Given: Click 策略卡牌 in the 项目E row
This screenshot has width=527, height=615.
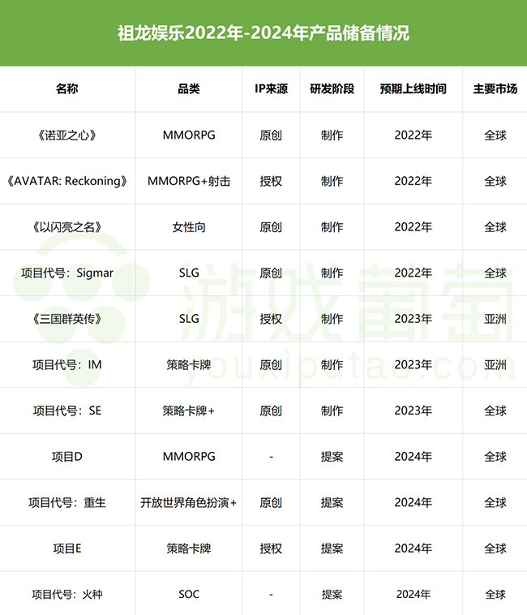Looking at the screenshot, I should (x=189, y=548).
